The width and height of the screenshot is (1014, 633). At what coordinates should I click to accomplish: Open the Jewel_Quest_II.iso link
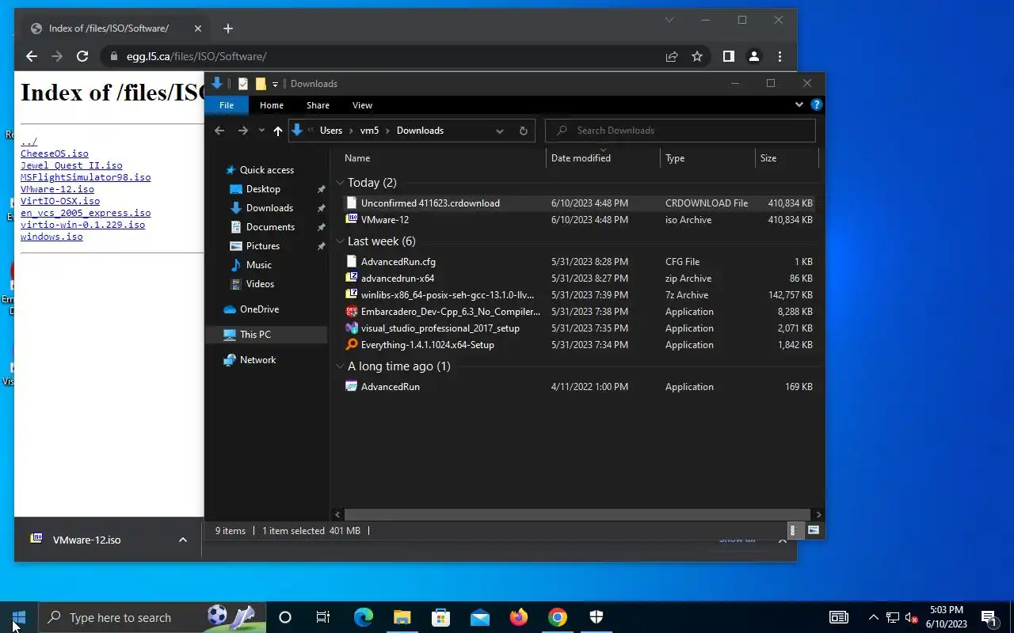pyautogui.click(x=71, y=165)
